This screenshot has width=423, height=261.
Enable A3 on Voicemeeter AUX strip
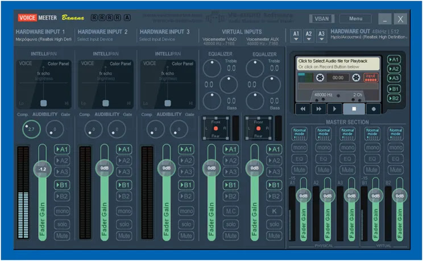point(274,172)
